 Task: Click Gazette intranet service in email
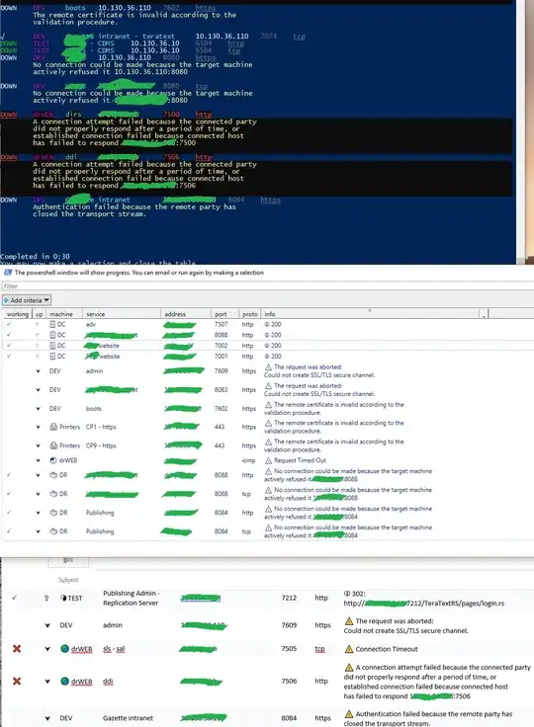128,718
